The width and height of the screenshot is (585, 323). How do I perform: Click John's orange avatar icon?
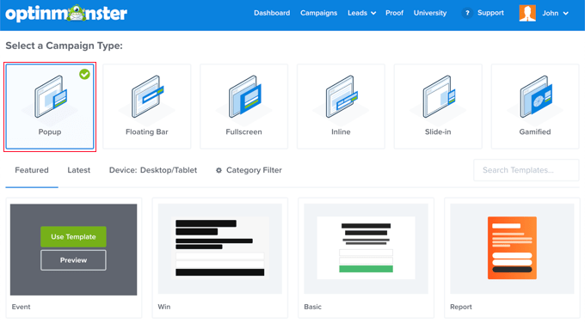(527, 13)
